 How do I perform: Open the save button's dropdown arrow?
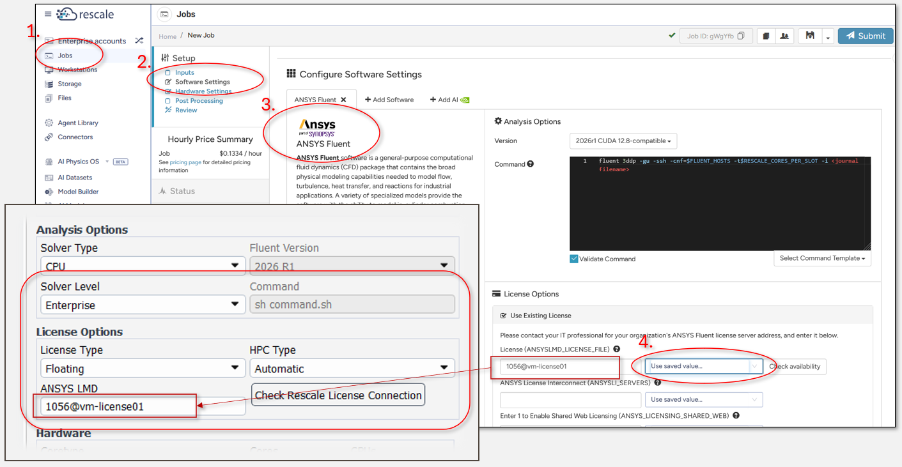click(828, 36)
